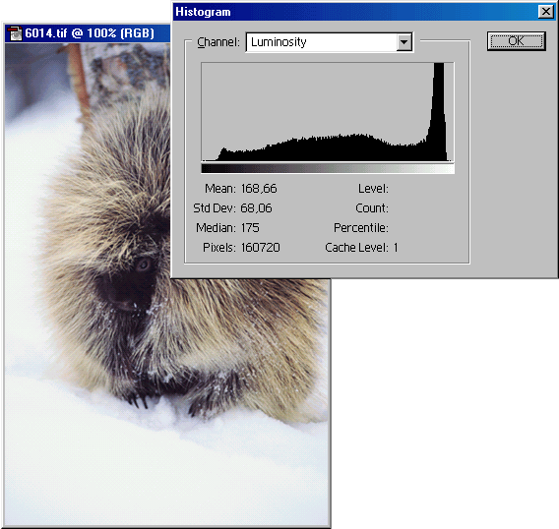Viewport: 559px width, 529px height.
Task: Click the Channel label text
Action: (218, 42)
